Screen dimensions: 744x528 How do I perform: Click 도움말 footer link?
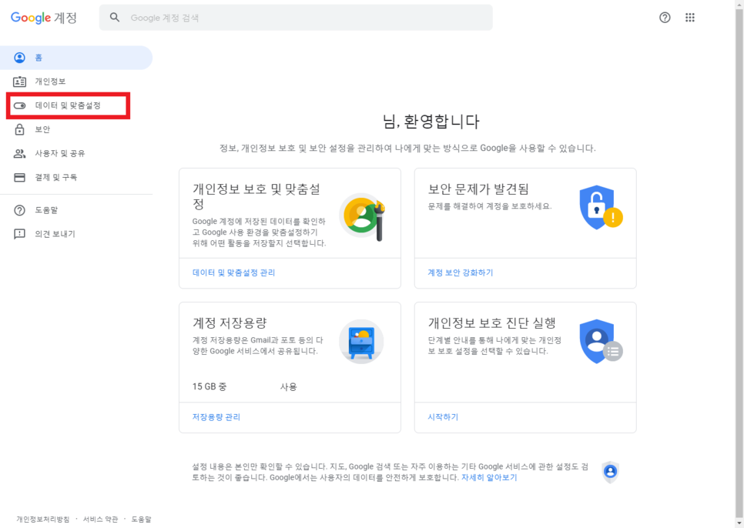[142, 519]
